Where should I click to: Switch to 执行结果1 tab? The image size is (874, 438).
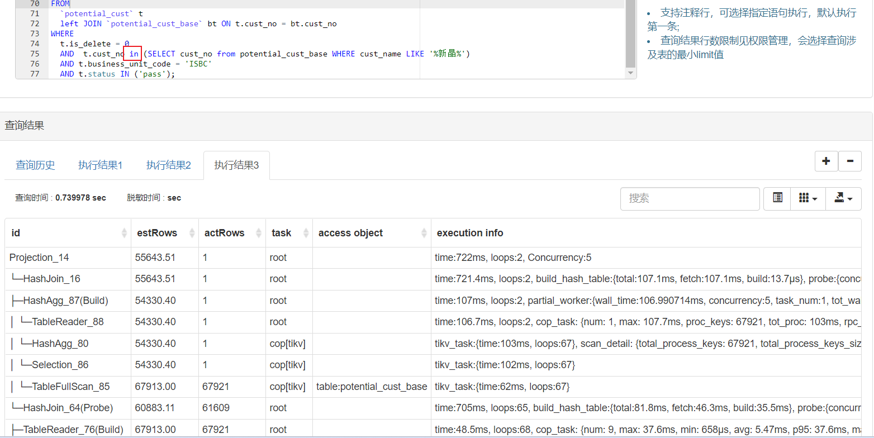pos(101,165)
